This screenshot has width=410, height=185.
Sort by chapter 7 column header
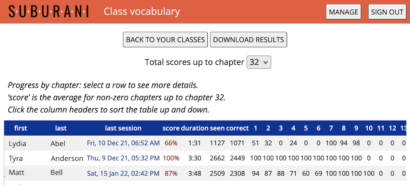[x=331, y=128]
